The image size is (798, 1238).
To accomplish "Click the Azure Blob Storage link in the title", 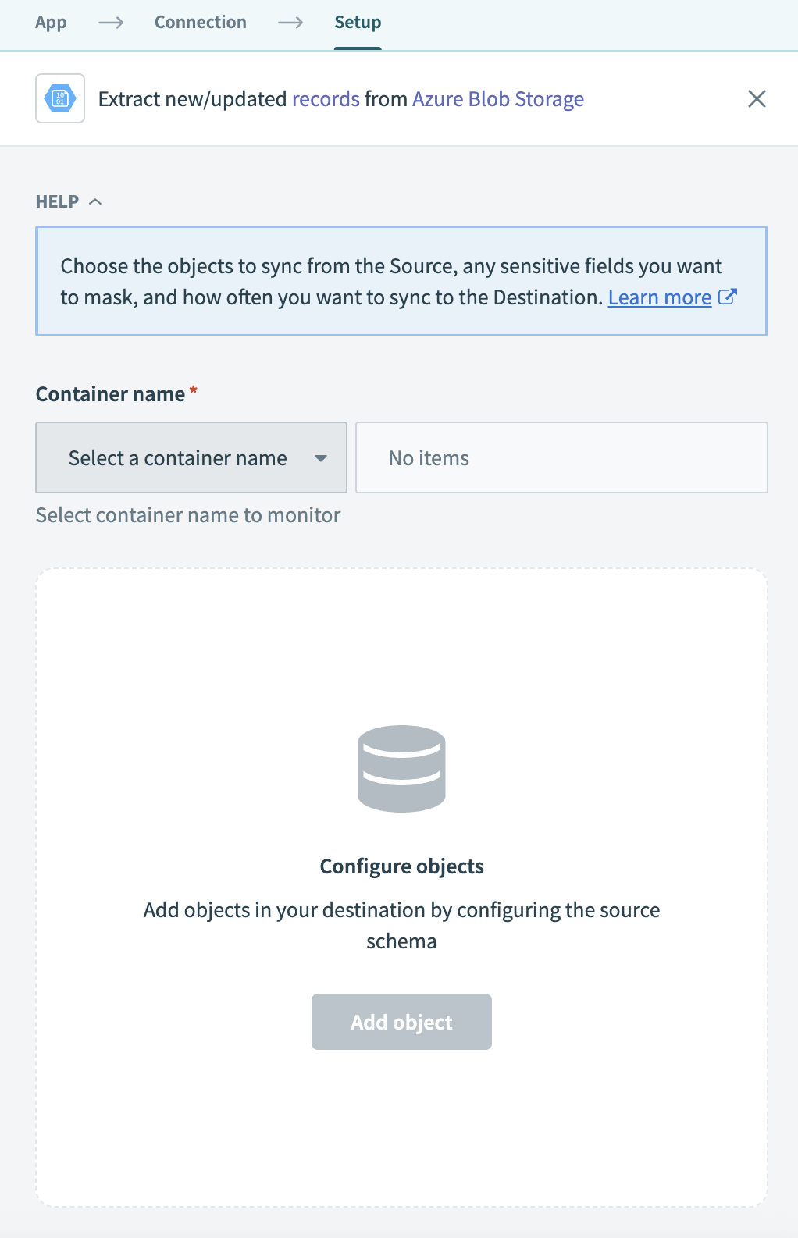I will click(498, 99).
